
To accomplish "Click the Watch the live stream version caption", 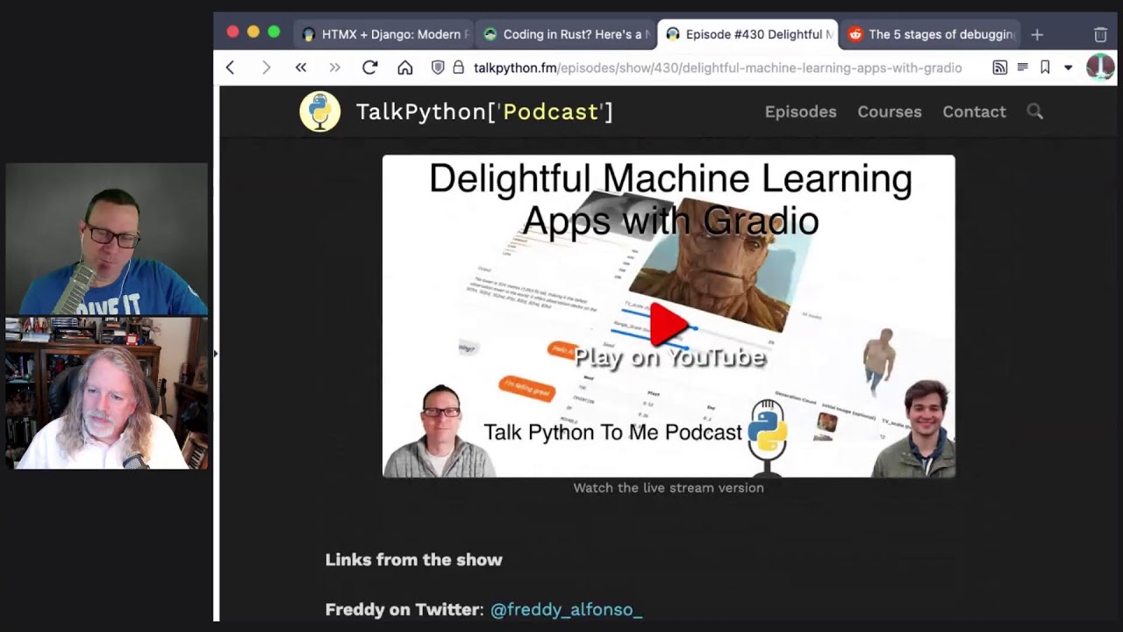I will pyautogui.click(x=669, y=488).
